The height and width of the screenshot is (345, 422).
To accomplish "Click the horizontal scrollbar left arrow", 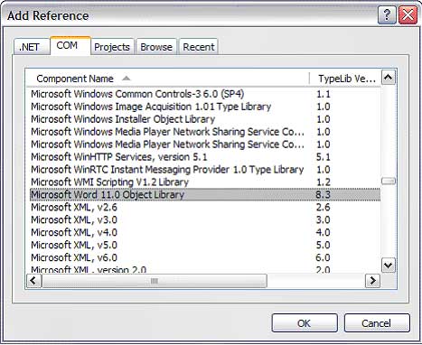I will tap(33, 281).
